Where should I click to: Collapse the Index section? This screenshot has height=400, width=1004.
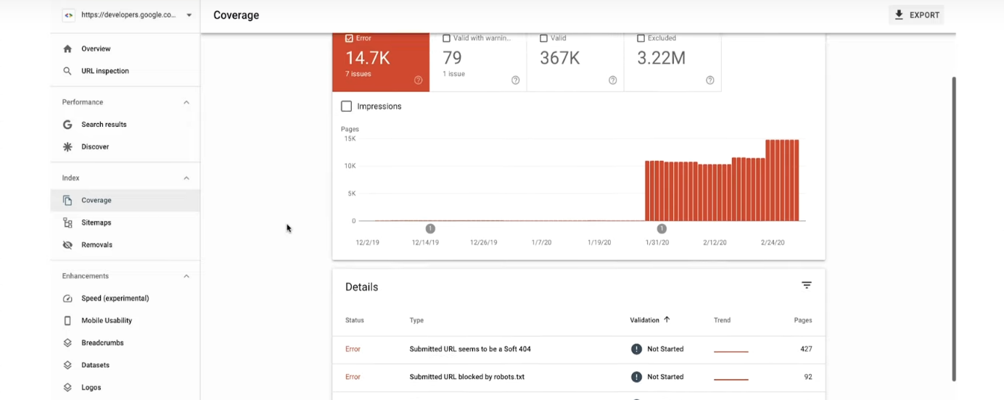pyautogui.click(x=186, y=178)
